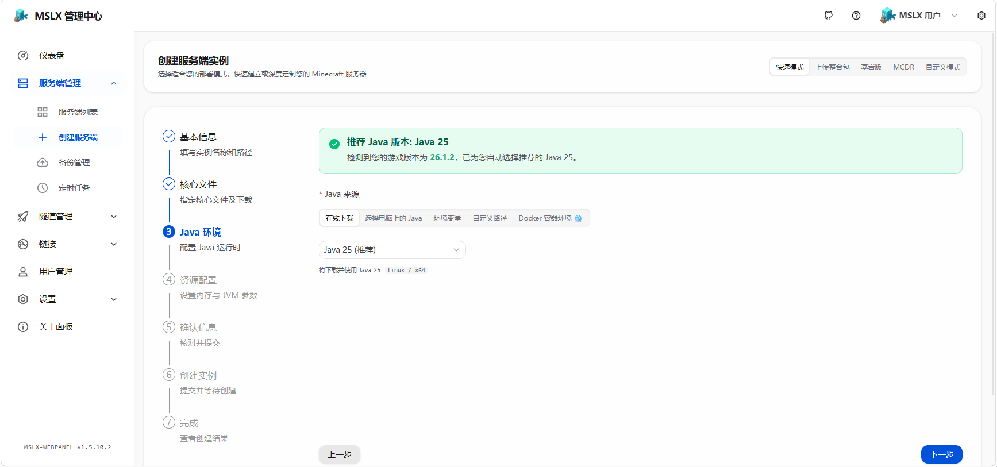Select 在线下载 Java source option
This screenshot has width=997, height=467.
pyautogui.click(x=340, y=218)
